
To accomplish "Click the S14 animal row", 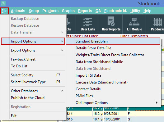I will pyautogui.click(x=114, y=114).
